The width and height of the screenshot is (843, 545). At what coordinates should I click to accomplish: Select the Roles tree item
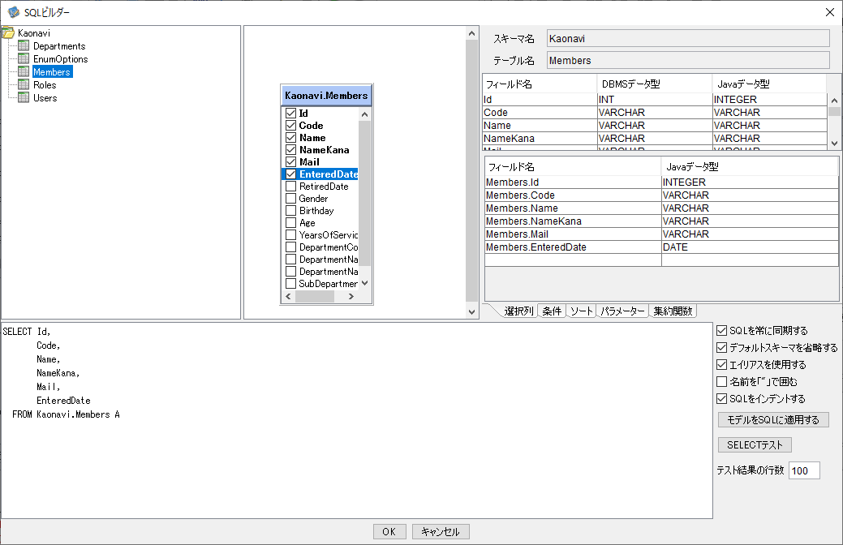pyautogui.click(x=45, y=85)
